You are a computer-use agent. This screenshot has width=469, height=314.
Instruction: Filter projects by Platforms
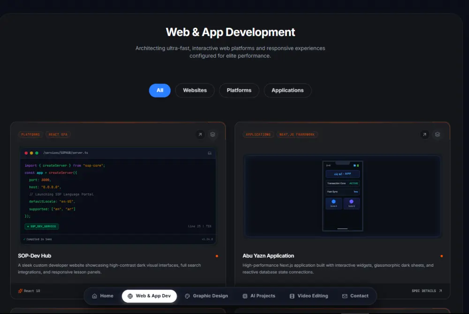coord(239,90)
